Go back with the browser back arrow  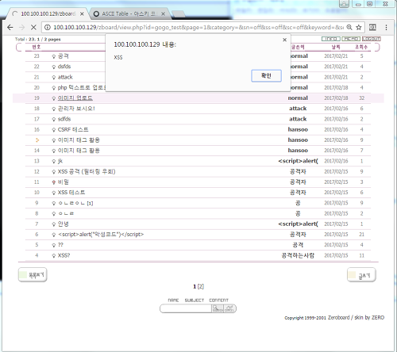tap(10, 27)
